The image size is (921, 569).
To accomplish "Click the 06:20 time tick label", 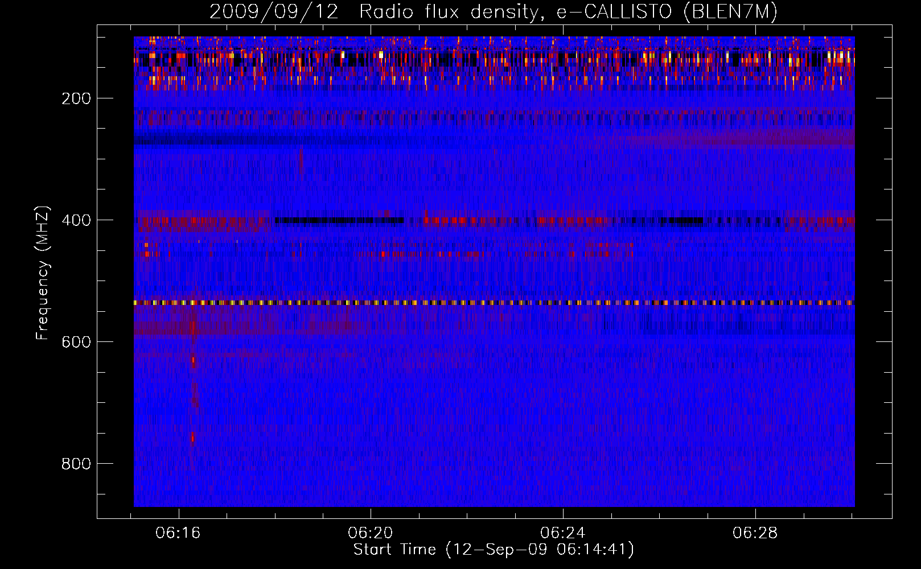I will 371,534.
